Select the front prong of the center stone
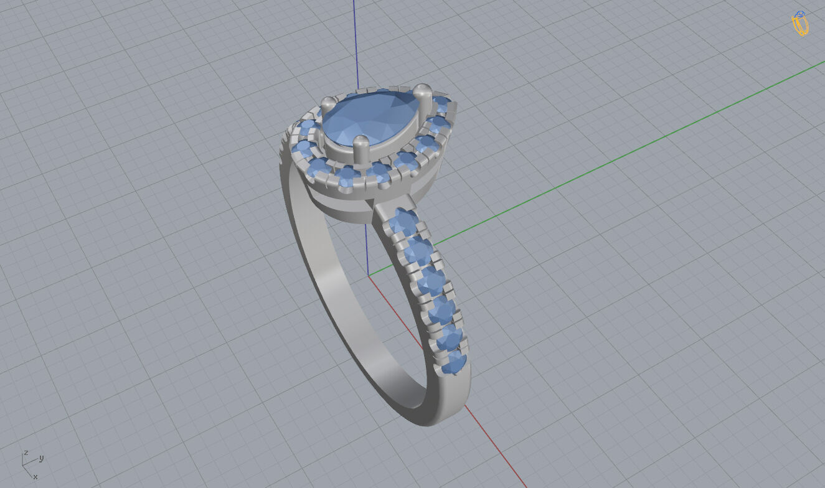 [x=361, y=150]
